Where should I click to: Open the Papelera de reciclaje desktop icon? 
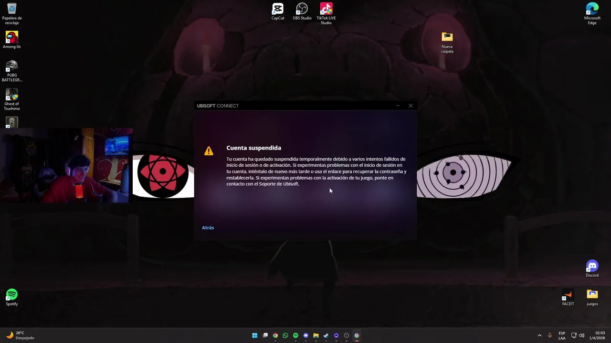pyautogui.click(x=12, y=14)
